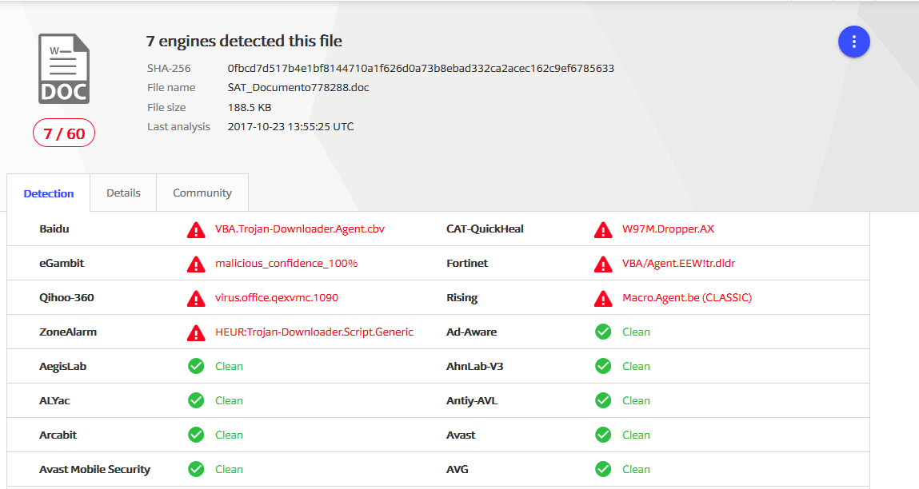Click the Fortinet warning triangle icon
The height and width of the screenshot is (489, 919).
(x=603, y=264)
